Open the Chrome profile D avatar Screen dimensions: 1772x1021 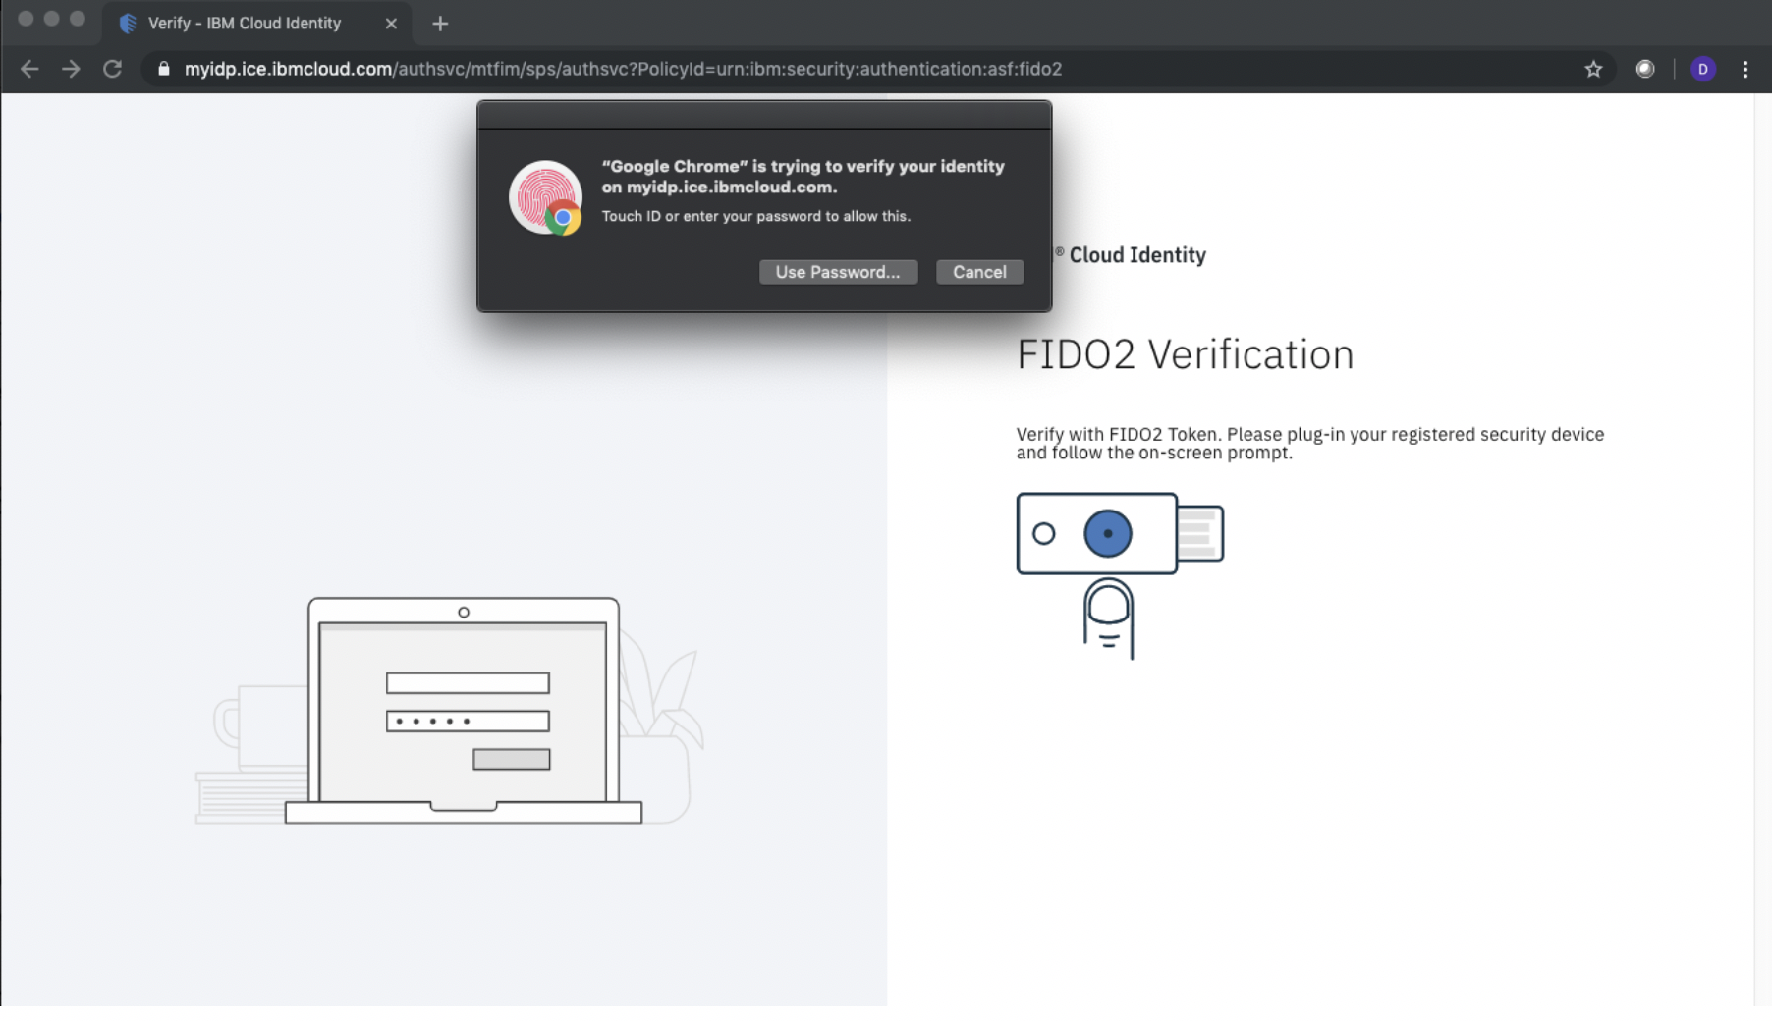point(1703,69)
